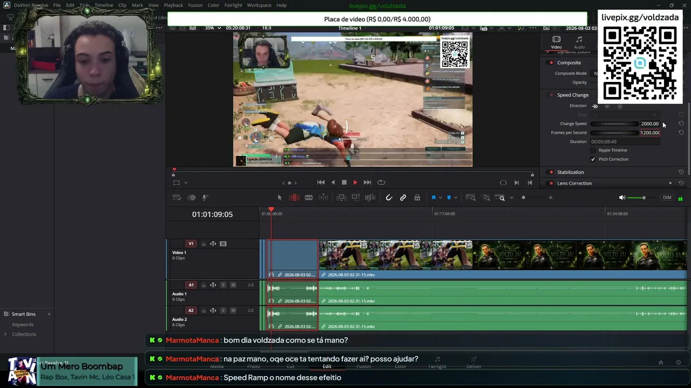Disable Video 1 track with filmstrip icon

pos(223,244)
